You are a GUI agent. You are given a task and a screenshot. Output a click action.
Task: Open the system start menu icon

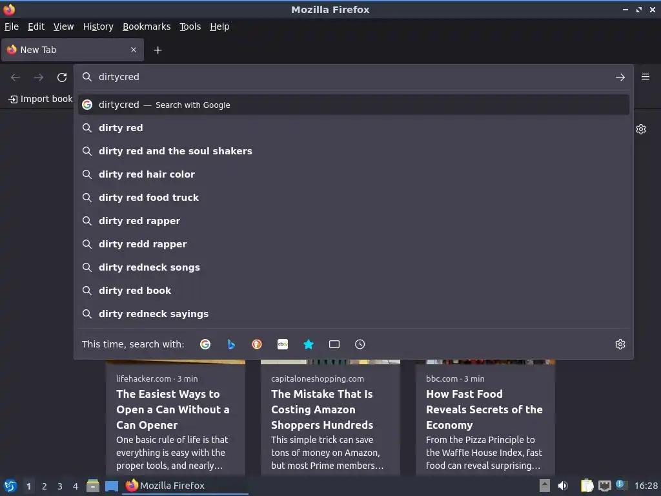pos(10,486)
